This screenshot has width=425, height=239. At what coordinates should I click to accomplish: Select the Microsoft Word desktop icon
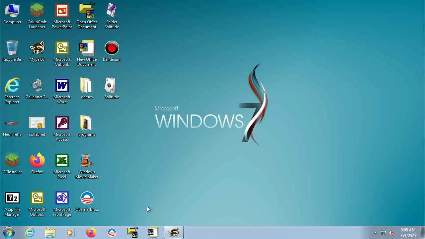click(x=62, y=91)
